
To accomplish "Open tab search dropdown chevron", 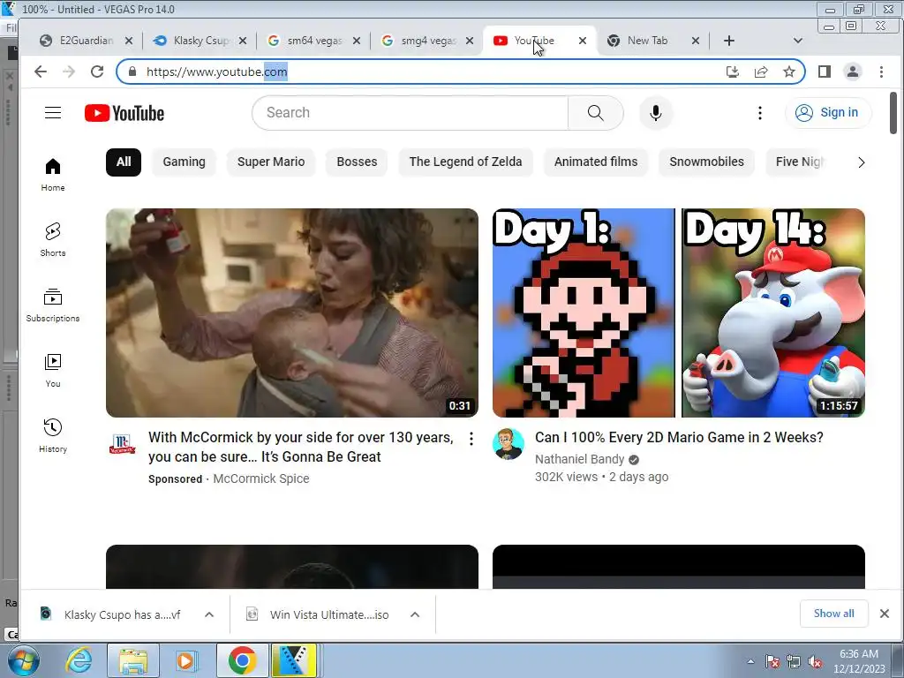I will (798, 41).
